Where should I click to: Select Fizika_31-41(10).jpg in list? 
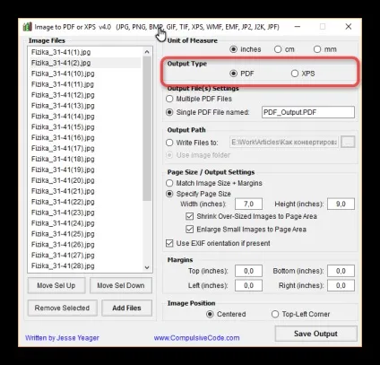(85, 74)
